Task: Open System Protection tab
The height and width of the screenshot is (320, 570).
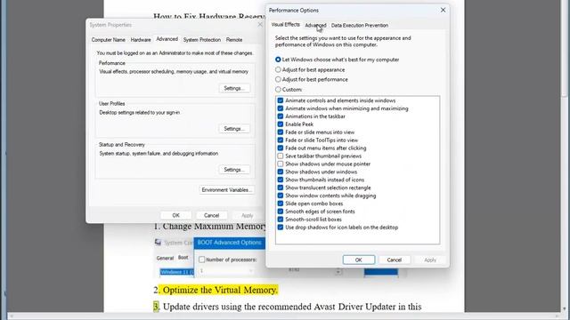Action: (202, 40)
